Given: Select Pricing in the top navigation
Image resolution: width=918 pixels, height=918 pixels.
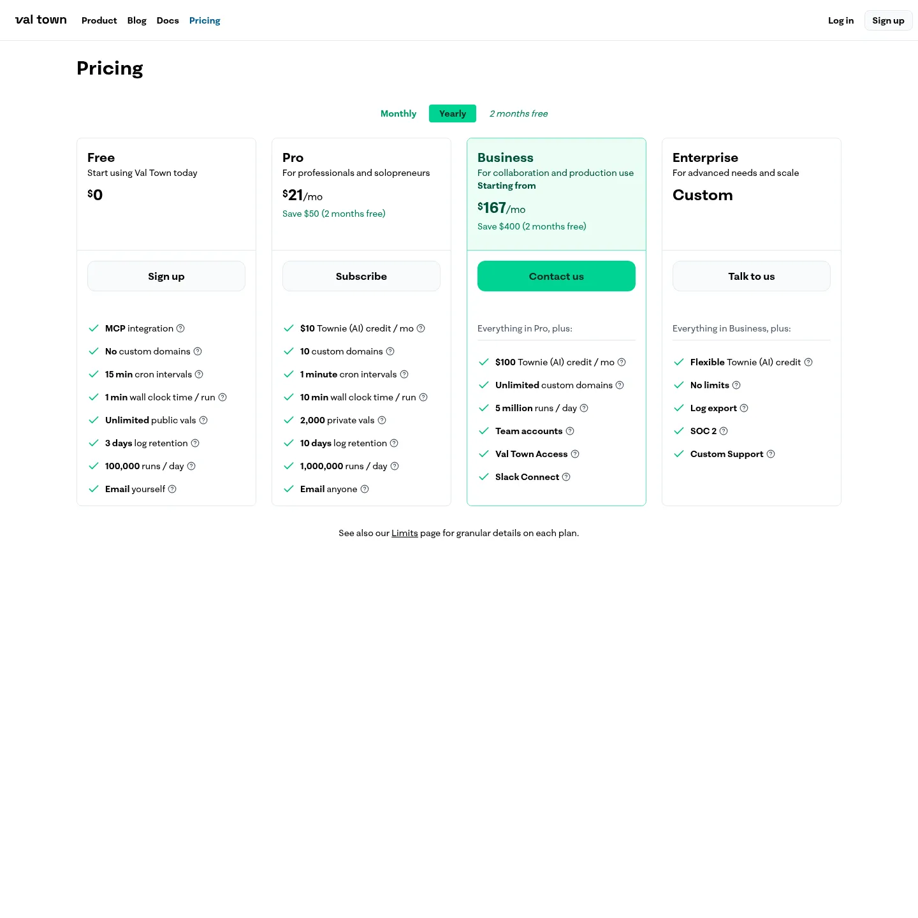Looking at the screenshot, I should pyautogui.click(x=205, y=20).
